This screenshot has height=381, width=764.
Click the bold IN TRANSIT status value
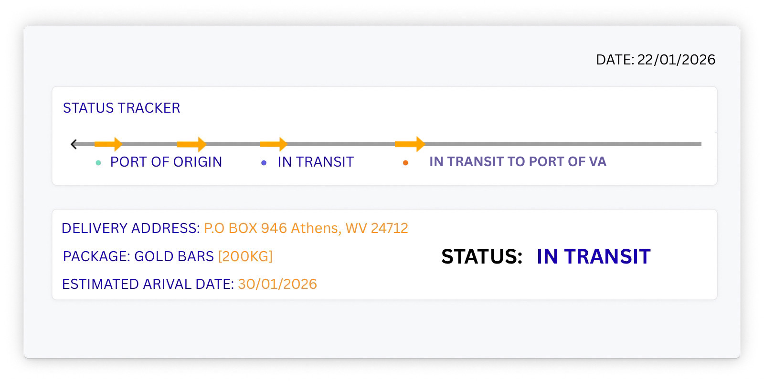click(594, 256)
